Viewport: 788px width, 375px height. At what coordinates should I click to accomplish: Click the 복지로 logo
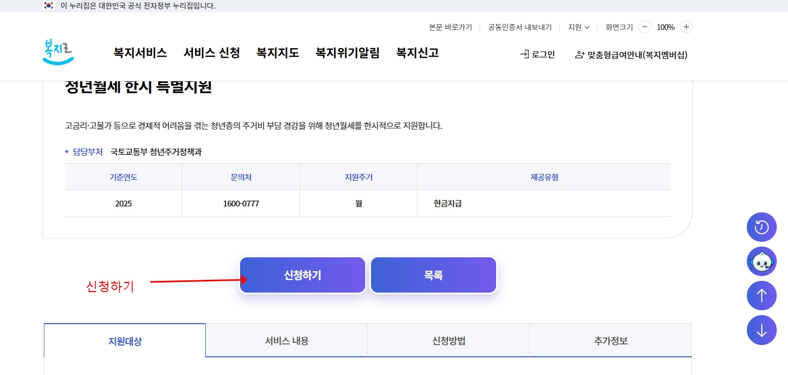click(x=58, y=52)
